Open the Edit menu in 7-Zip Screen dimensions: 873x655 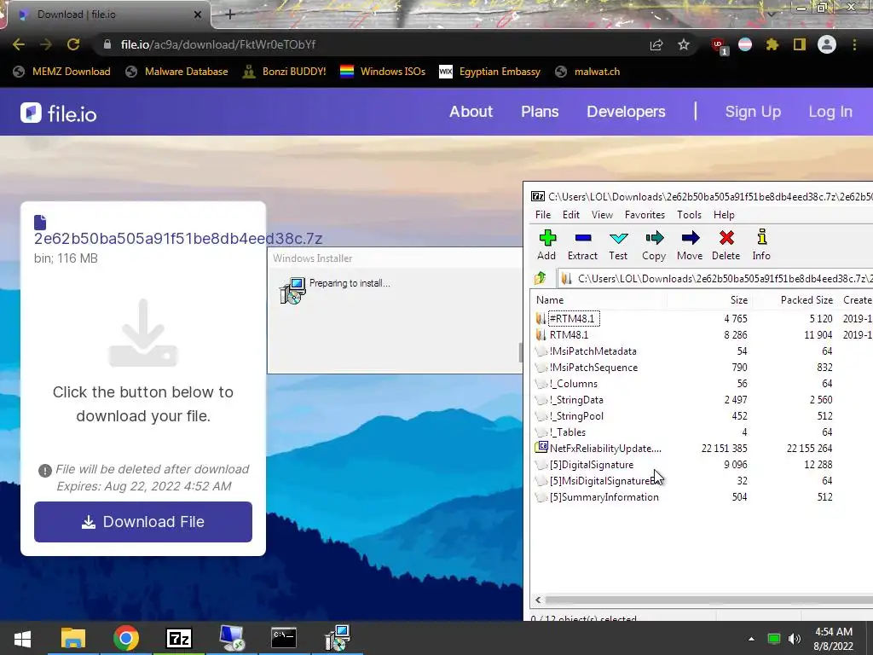570,214
